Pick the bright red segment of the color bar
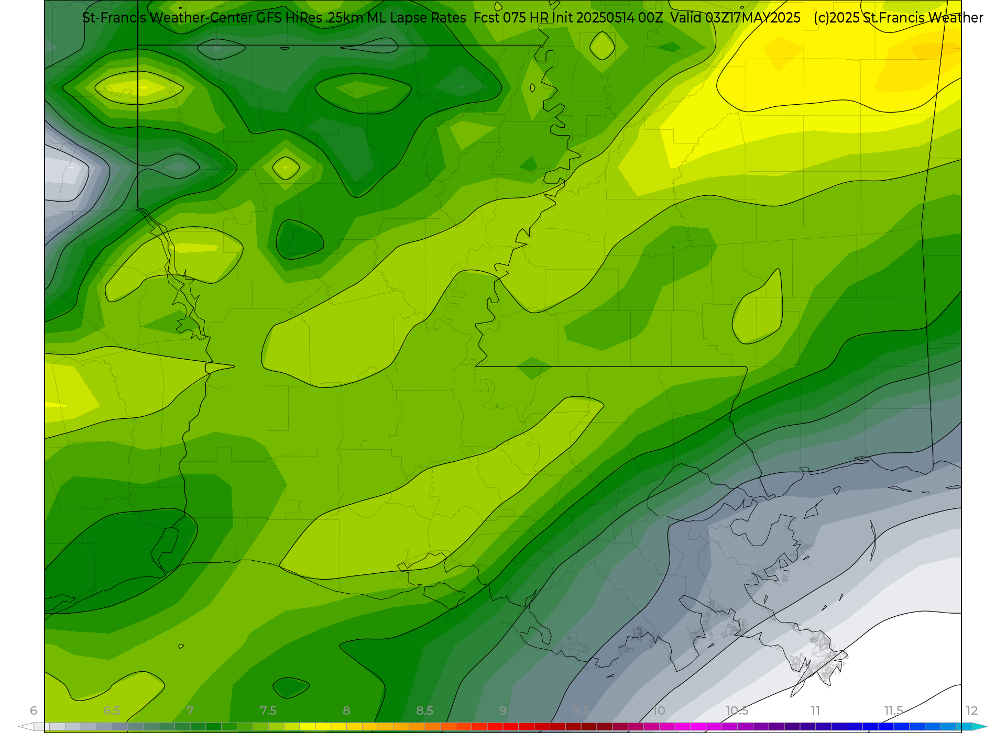 [511, 727]
